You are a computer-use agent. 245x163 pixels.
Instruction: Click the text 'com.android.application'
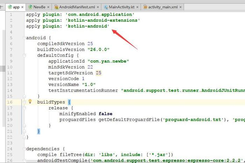pos(100,15)
